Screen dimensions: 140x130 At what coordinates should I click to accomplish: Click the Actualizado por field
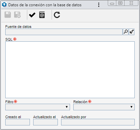coord(98,122)
